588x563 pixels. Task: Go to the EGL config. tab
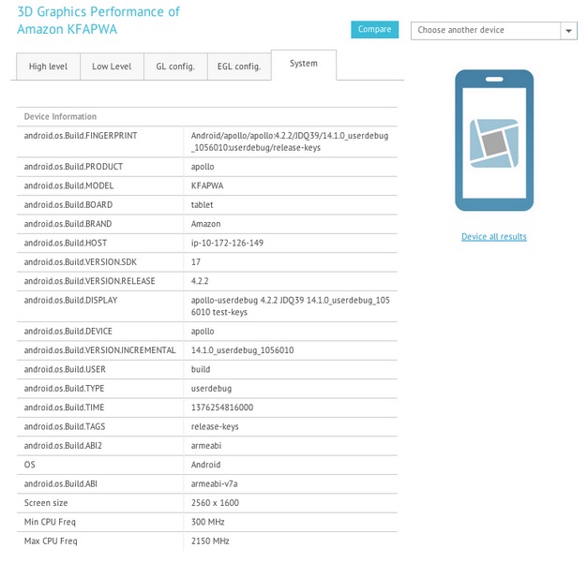238,67
